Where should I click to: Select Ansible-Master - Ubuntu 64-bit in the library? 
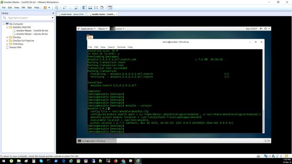[32, 34]
